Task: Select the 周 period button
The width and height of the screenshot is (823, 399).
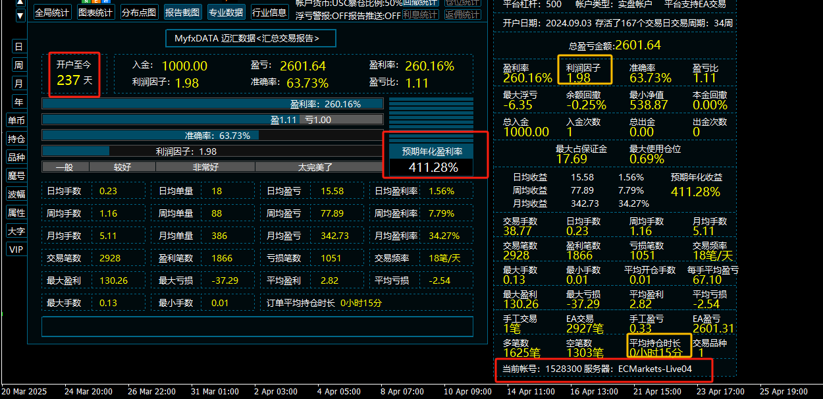Action: click(x=18, y=65)
